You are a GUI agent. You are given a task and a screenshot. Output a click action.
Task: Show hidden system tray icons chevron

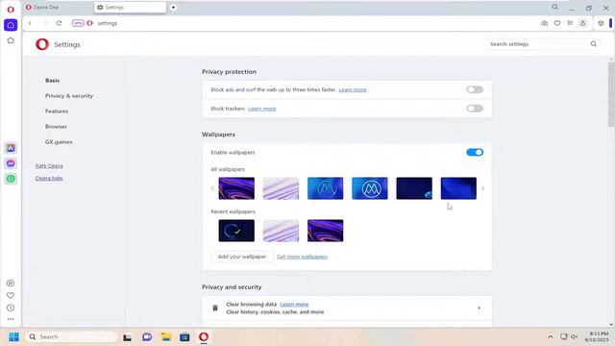(551, 337)
